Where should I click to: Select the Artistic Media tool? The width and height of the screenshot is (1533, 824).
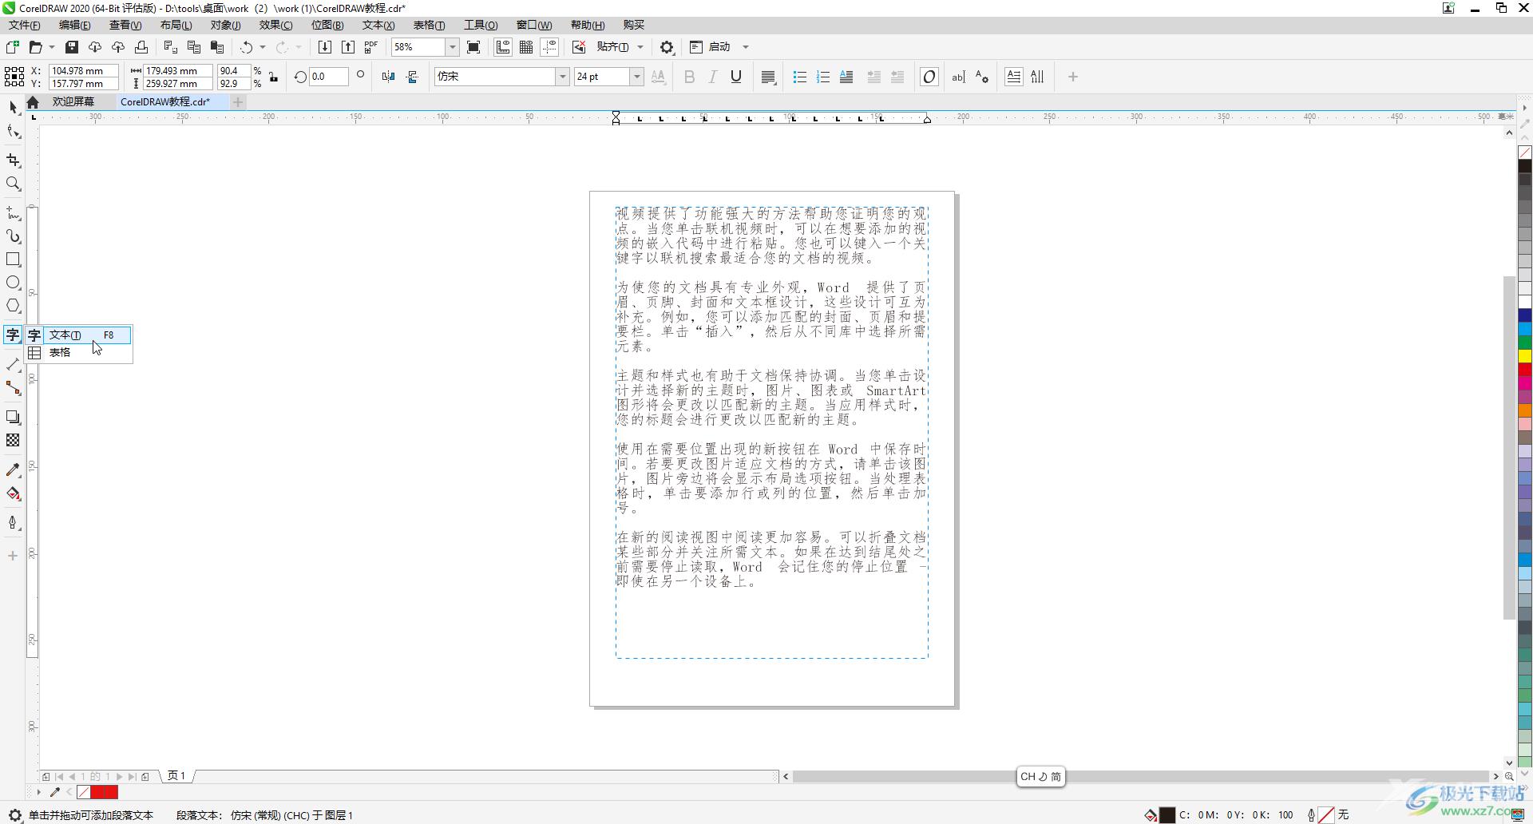13,236
